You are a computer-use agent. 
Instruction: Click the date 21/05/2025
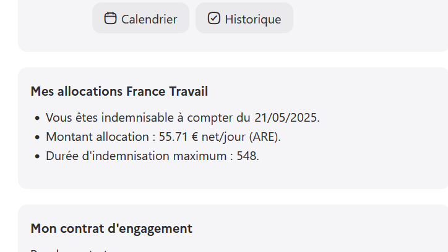click(x=286, y=118)
